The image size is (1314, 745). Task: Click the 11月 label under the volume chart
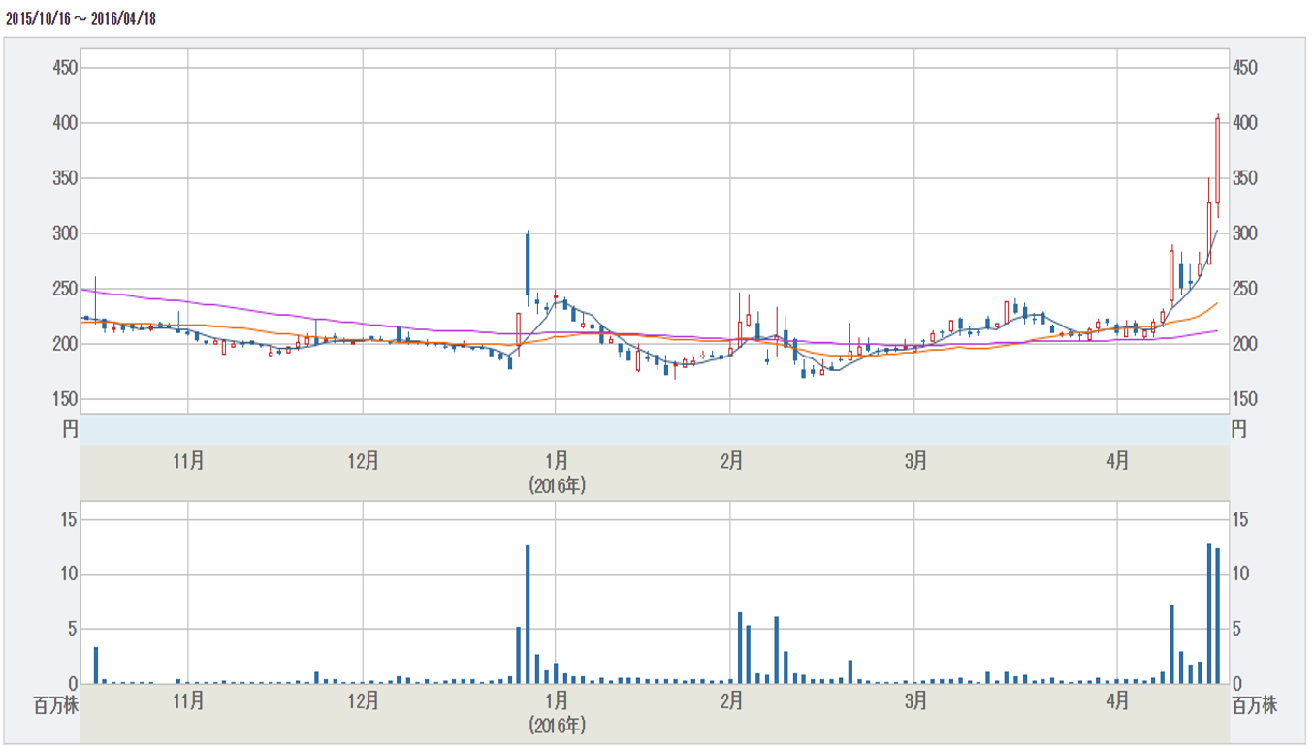point(188,700)
